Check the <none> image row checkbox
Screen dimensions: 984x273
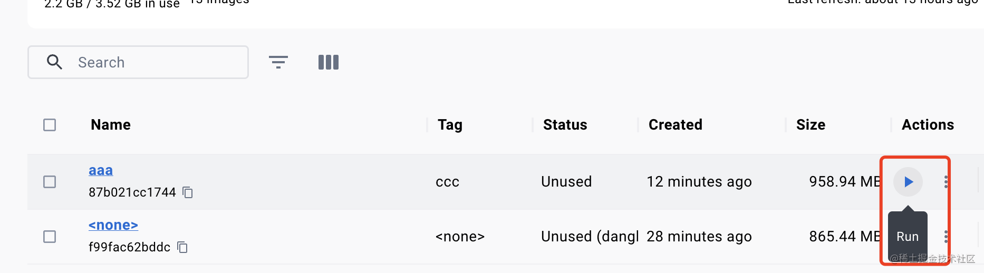coord(50,237)
